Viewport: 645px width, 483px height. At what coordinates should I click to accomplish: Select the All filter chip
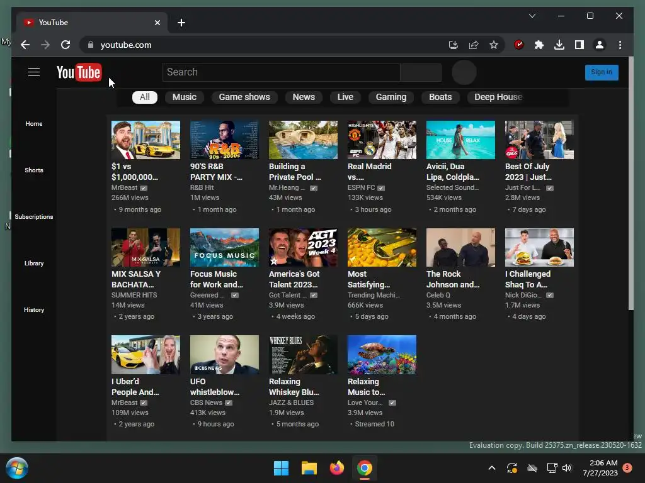[x=145, y=97]
